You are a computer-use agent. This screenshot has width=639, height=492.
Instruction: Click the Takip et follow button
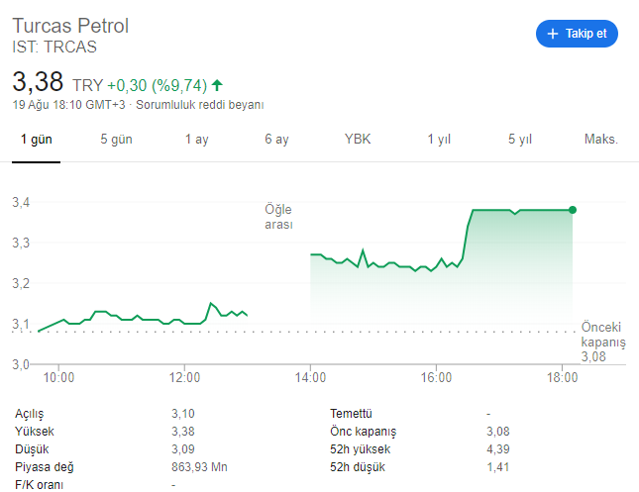click(x=577, y=34)
